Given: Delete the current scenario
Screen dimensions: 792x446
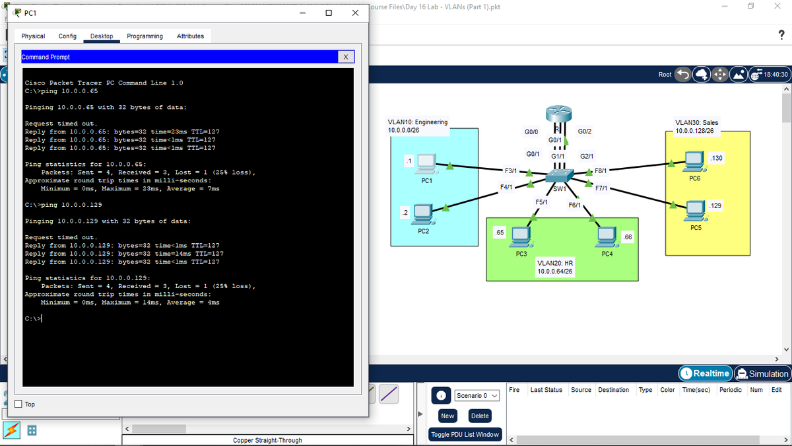Looking at the screenshot, I should click(x=480, y=416).
